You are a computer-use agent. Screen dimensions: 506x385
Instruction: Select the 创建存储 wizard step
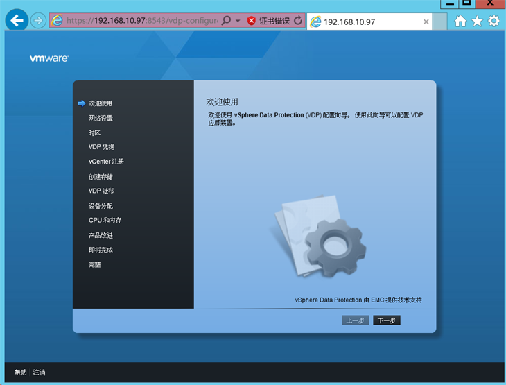pyautogui.click(x=101, y=177)
